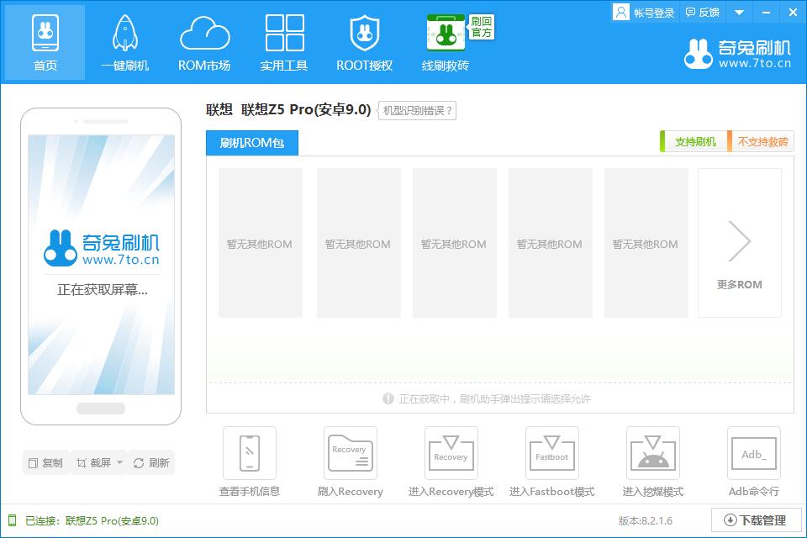Image resolution: width=807 pixels, height=538 pixels.
Task: Click 进入Recovery模式 icon
Action: [x=451, y=453]
